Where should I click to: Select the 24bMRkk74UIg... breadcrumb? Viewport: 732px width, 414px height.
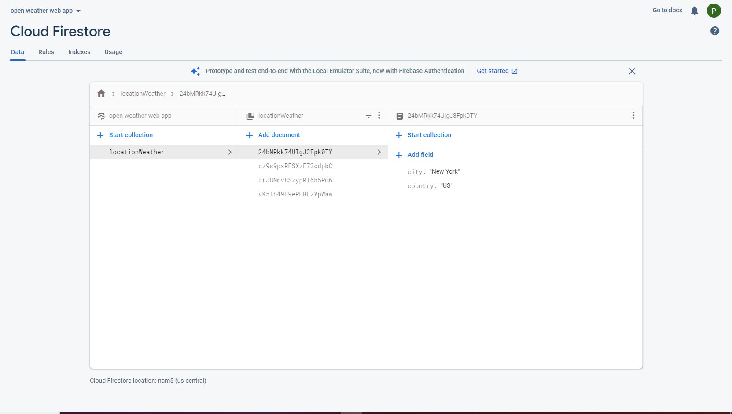pyautogui.click(x=202, y=94)
